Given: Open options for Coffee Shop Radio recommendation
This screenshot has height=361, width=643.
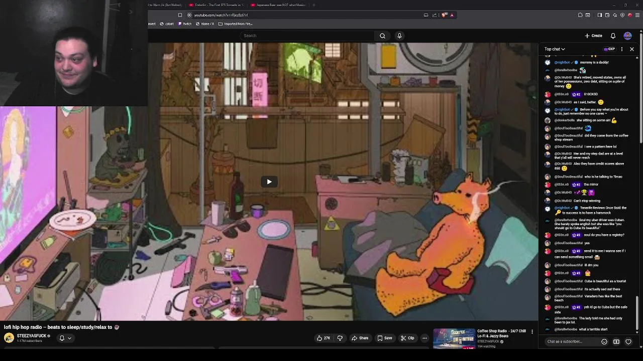Looking at the screenshot, I should click(x=532, y=331).
